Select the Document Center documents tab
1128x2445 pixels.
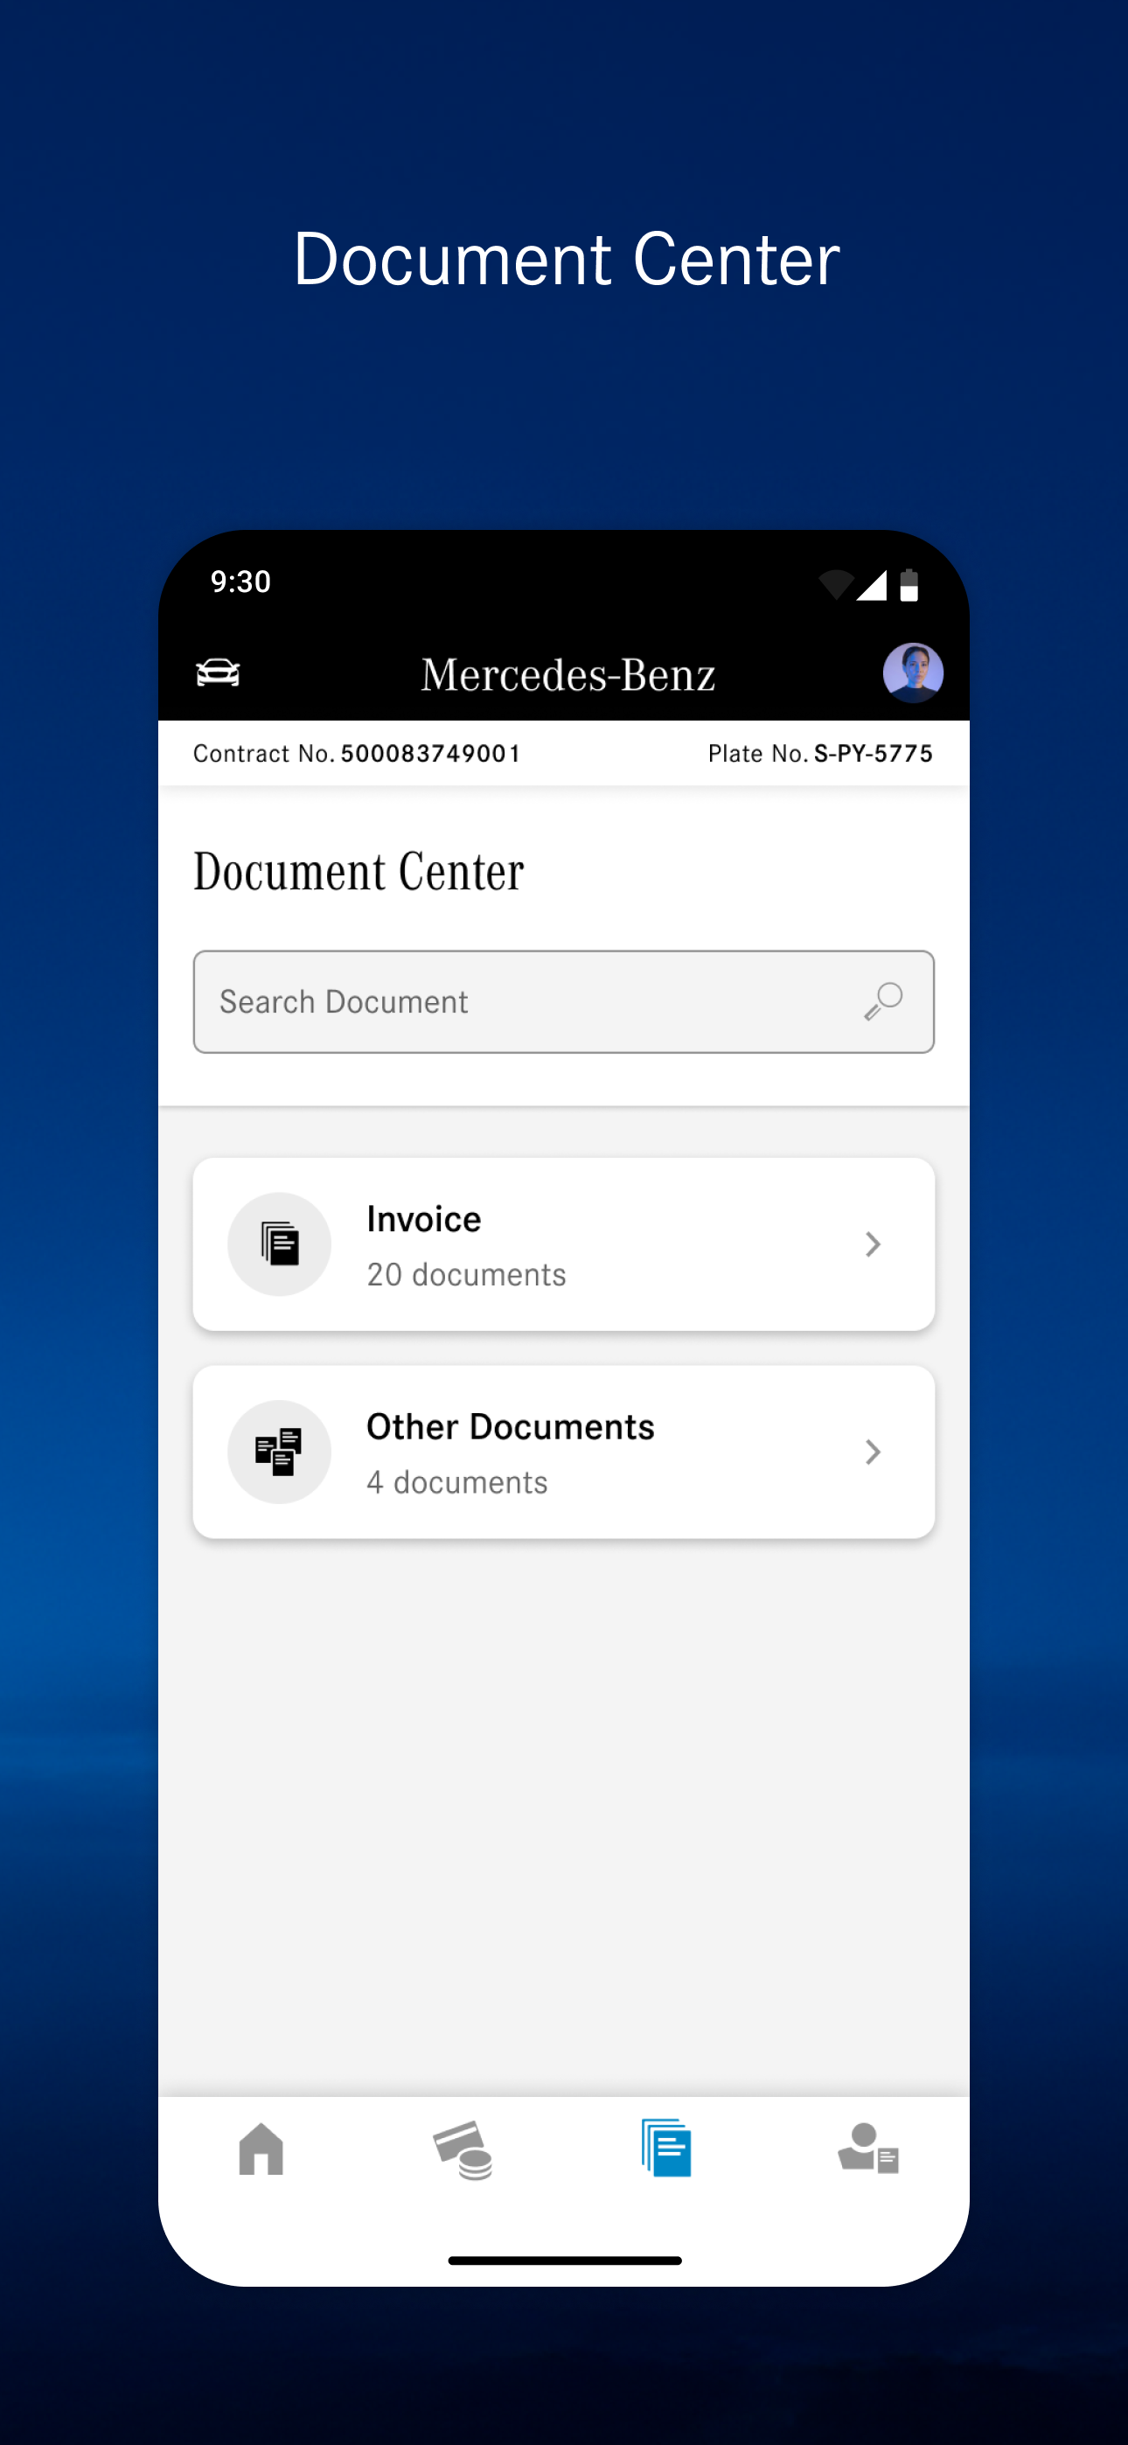[665, 2147]
